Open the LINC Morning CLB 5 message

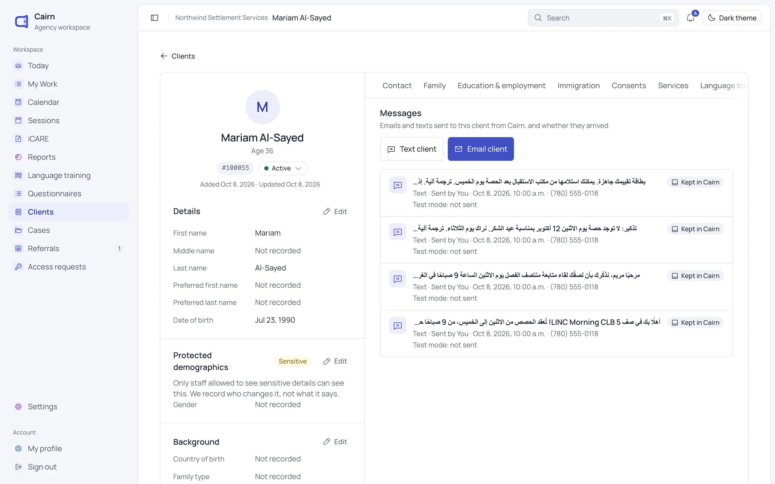556,333
